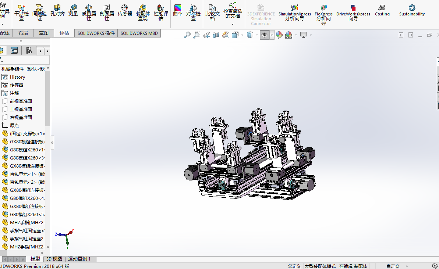Open 质量属性 mass properties
439x269 pixels.
click(89, 12)
